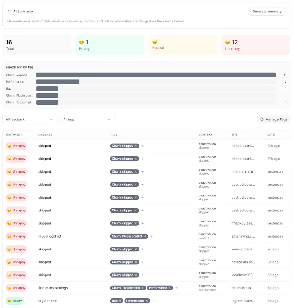
Task: Click the DATE column header
Action: 271,135
